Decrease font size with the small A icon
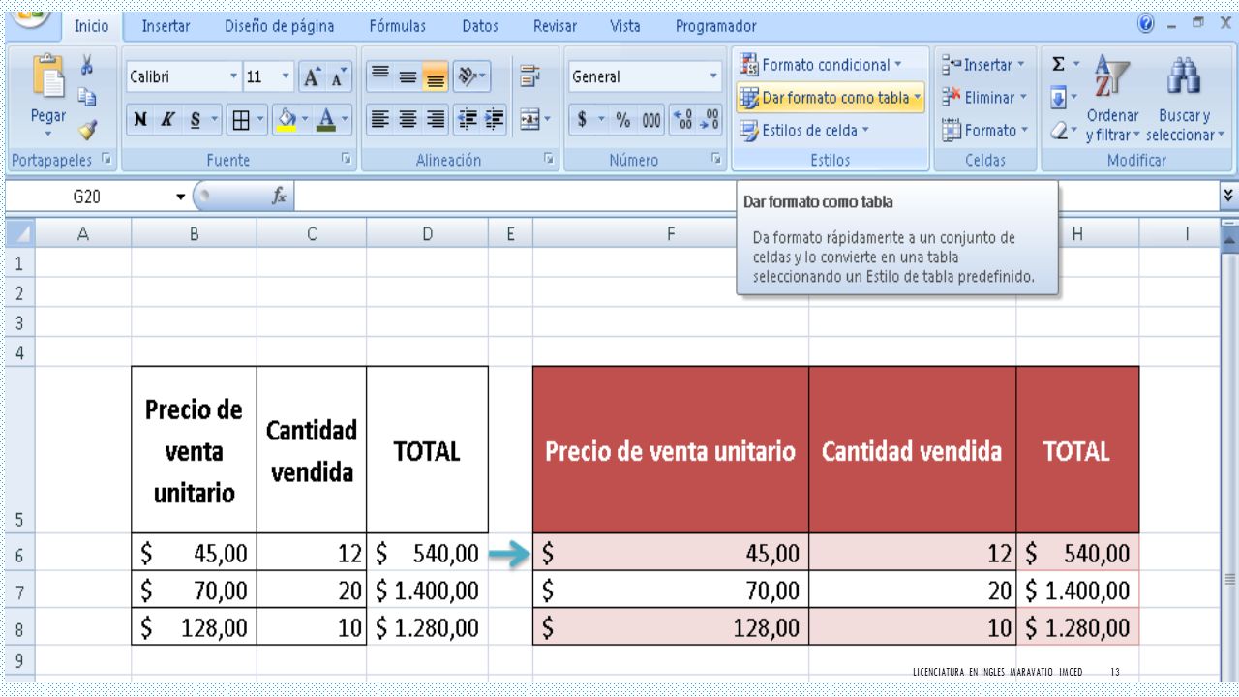Viewport: 1239px width, 697px height. point(338,77)
